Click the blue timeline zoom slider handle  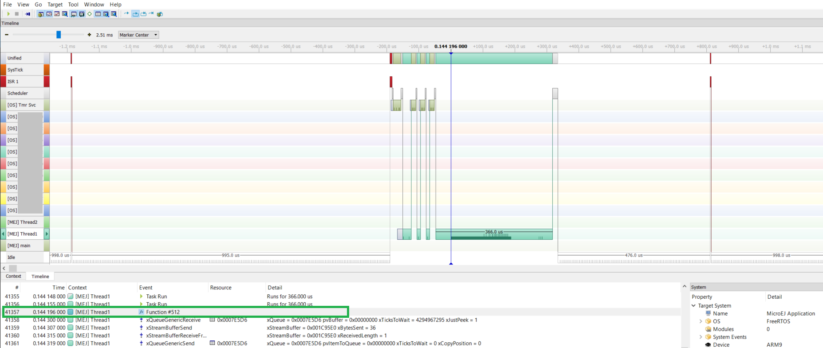[59, 35]
